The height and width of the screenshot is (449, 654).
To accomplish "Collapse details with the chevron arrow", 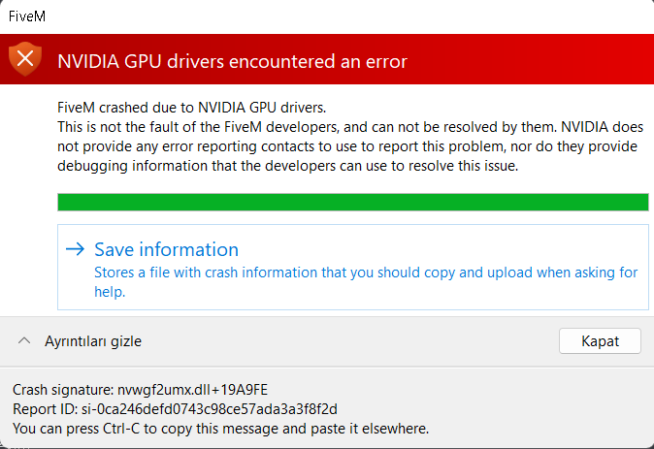I will click(x=24, y=341).
